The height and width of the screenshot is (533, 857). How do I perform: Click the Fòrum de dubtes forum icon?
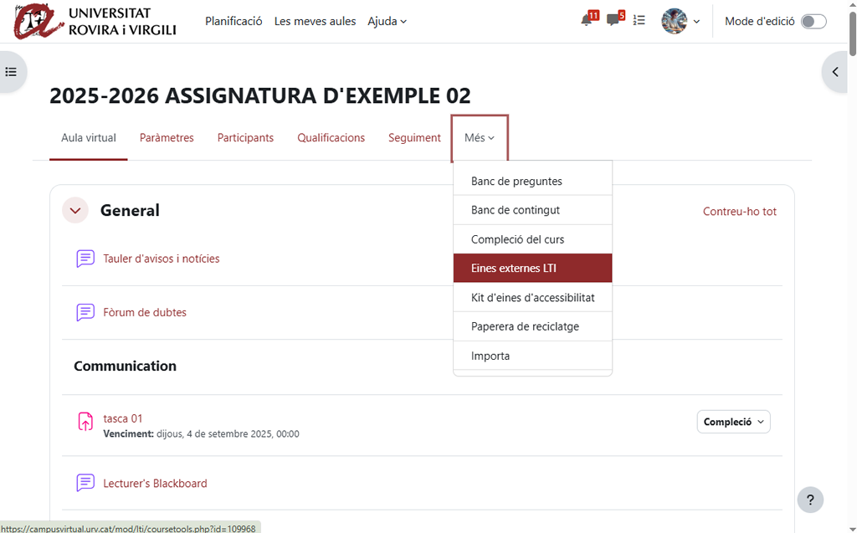(85, 312)
